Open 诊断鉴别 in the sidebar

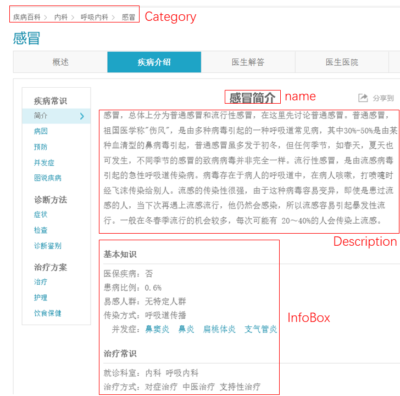click(48, 246)
